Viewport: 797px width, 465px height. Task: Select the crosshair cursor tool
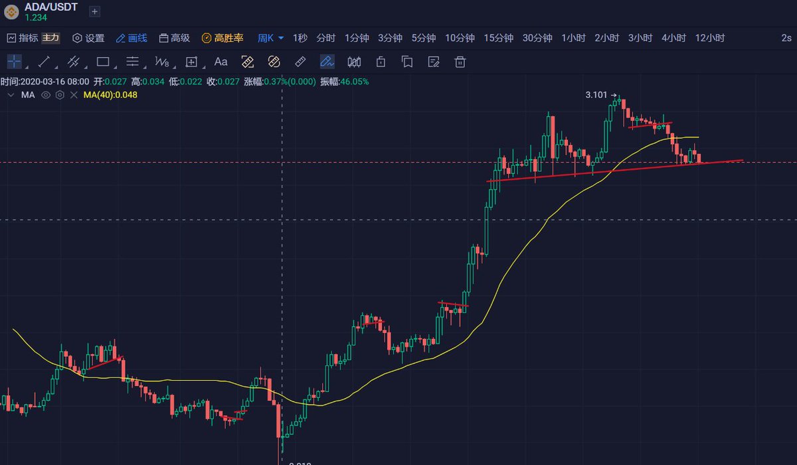pos(15,62)
